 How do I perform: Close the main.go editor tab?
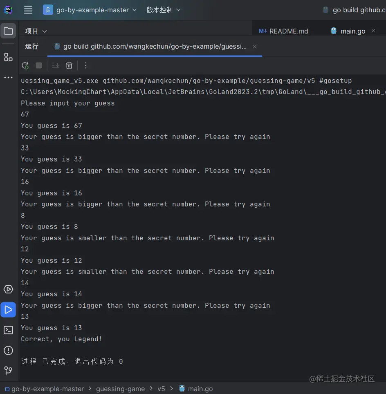click(x=373, y=31)
